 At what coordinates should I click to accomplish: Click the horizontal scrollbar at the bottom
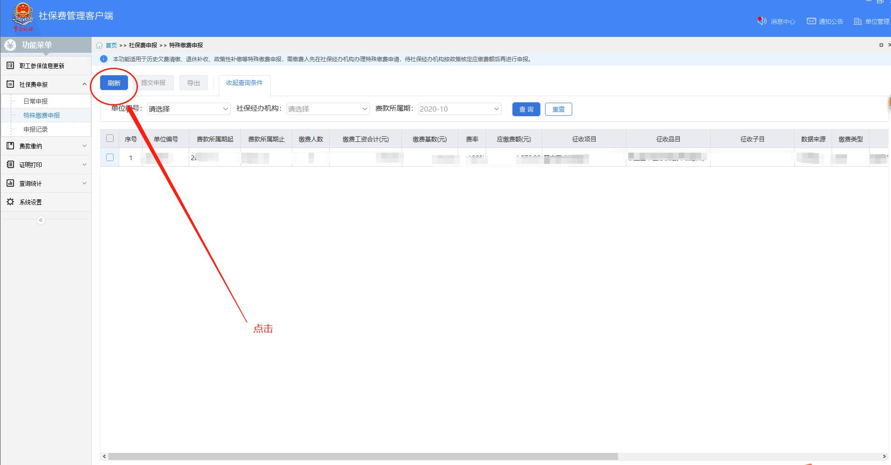tap(360, 456)
